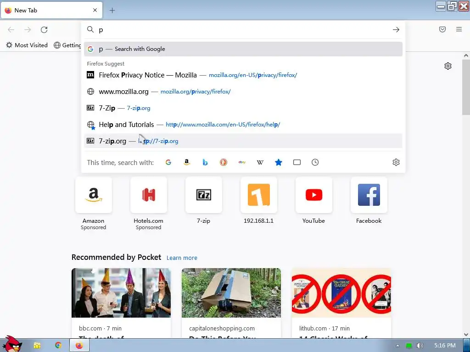Select the 7-zip.org http suggestion
The height and width of the screenshot is (352, 470).
[x=243, y=141]
